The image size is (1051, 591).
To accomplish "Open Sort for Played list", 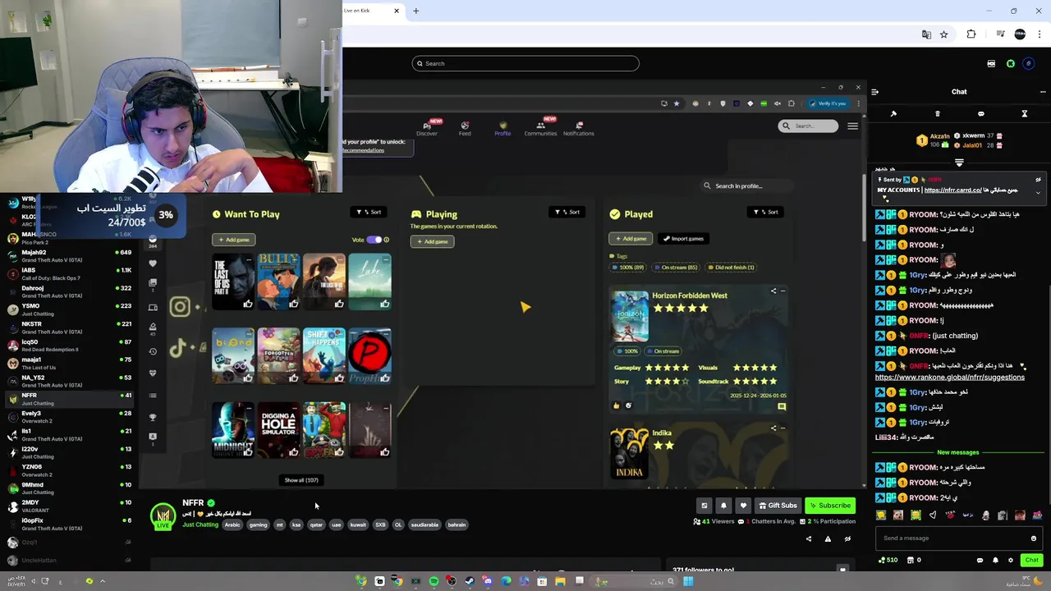I will [766, 212].
